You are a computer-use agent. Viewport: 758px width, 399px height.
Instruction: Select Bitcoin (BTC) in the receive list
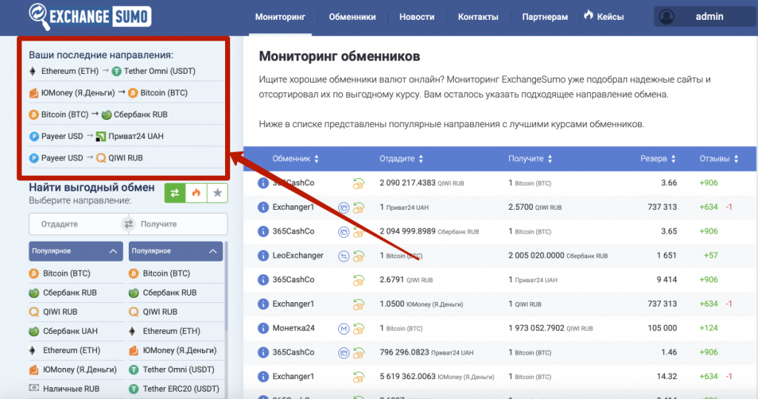pos(160,273)
